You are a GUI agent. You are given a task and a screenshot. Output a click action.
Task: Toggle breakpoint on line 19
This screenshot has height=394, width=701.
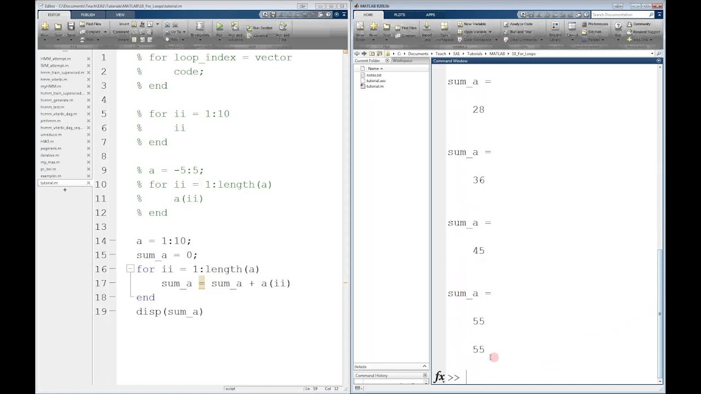[x=112, y=311]
